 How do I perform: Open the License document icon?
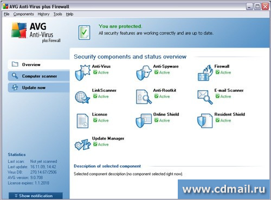coord(82,121)
